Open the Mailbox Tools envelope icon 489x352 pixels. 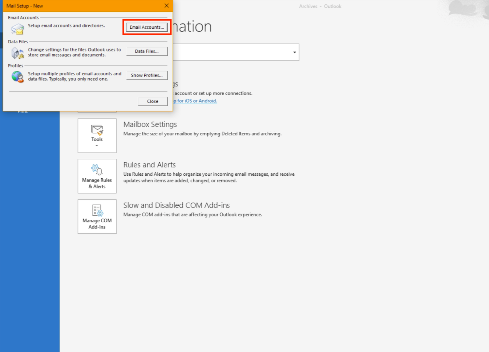[97, 130]
